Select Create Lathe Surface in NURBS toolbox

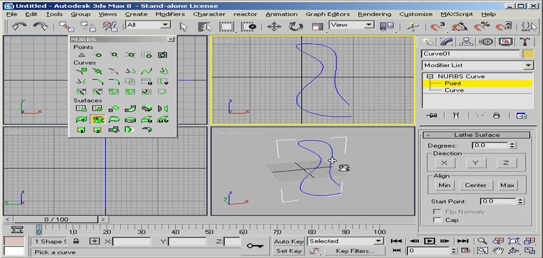pyautogui.click(x=98, y=119)
